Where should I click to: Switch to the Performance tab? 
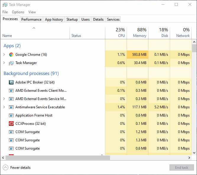(x=31, y=19)
